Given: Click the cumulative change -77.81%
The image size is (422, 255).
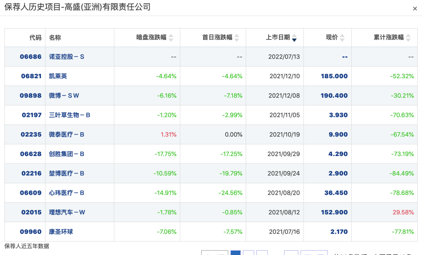Looking at the screenshot, I should (x=402, y=232).
